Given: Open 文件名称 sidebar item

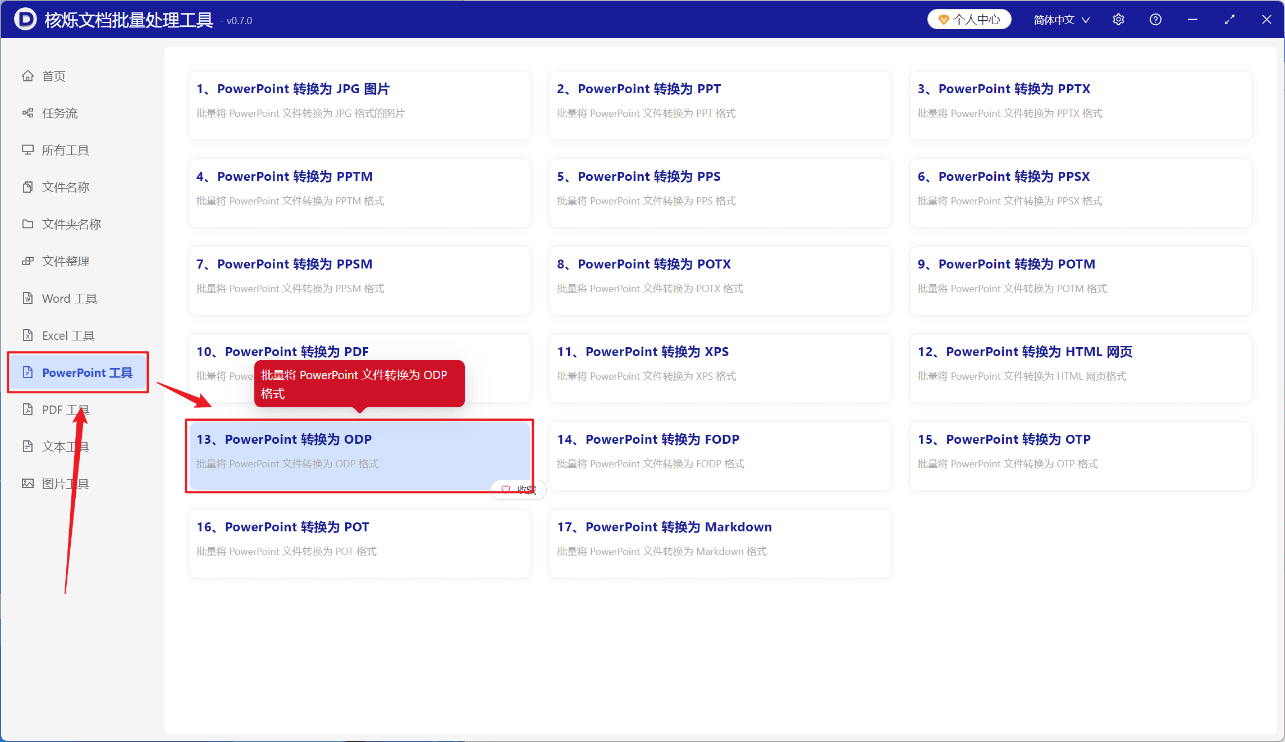Looking at the screenshot, I should 77,187.
